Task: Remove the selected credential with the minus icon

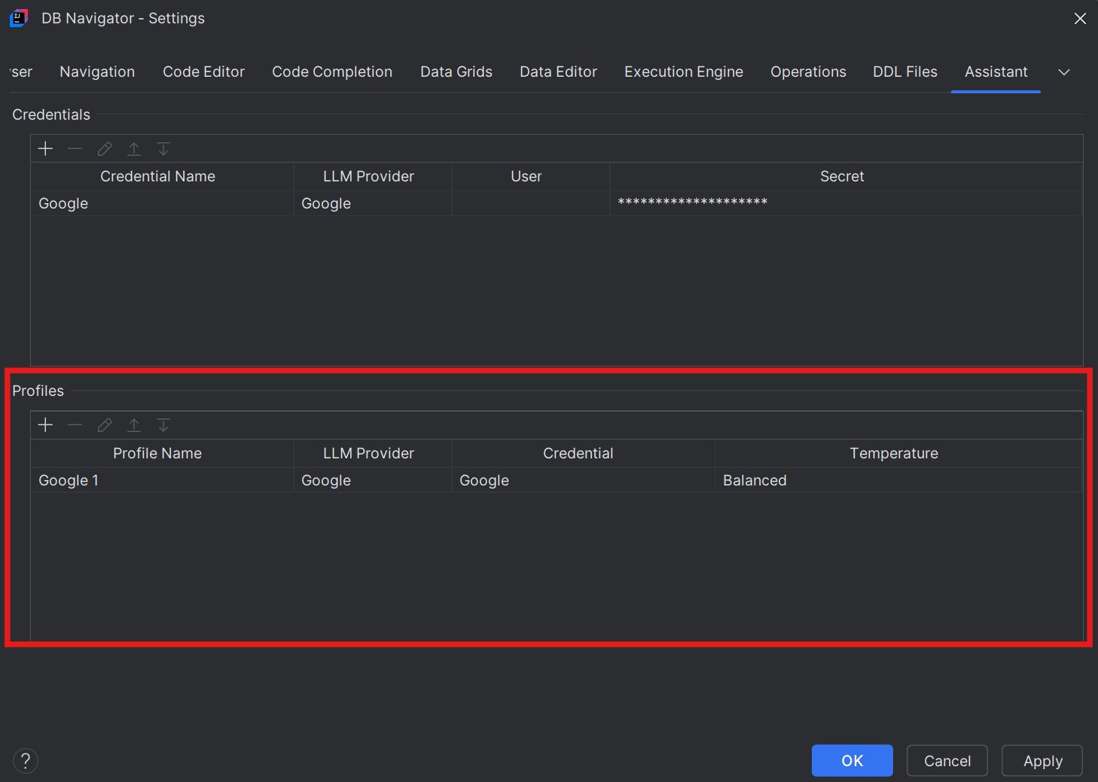Action: tap(75, 149)
